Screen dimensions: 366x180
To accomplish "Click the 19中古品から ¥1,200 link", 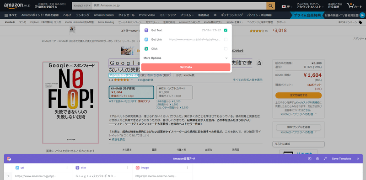I will click(168, 101).
